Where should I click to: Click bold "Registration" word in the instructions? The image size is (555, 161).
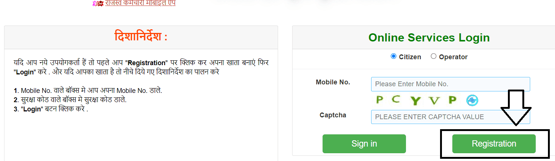[x=145, y=63]
